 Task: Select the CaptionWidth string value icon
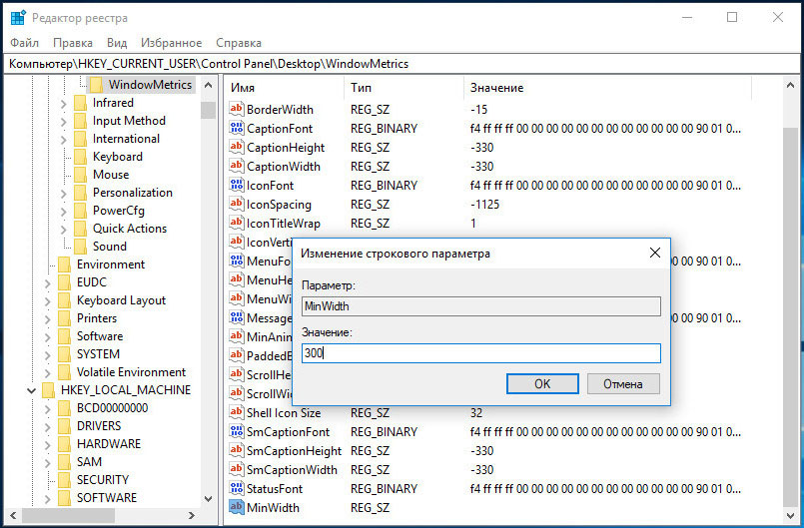click(236, 166)
